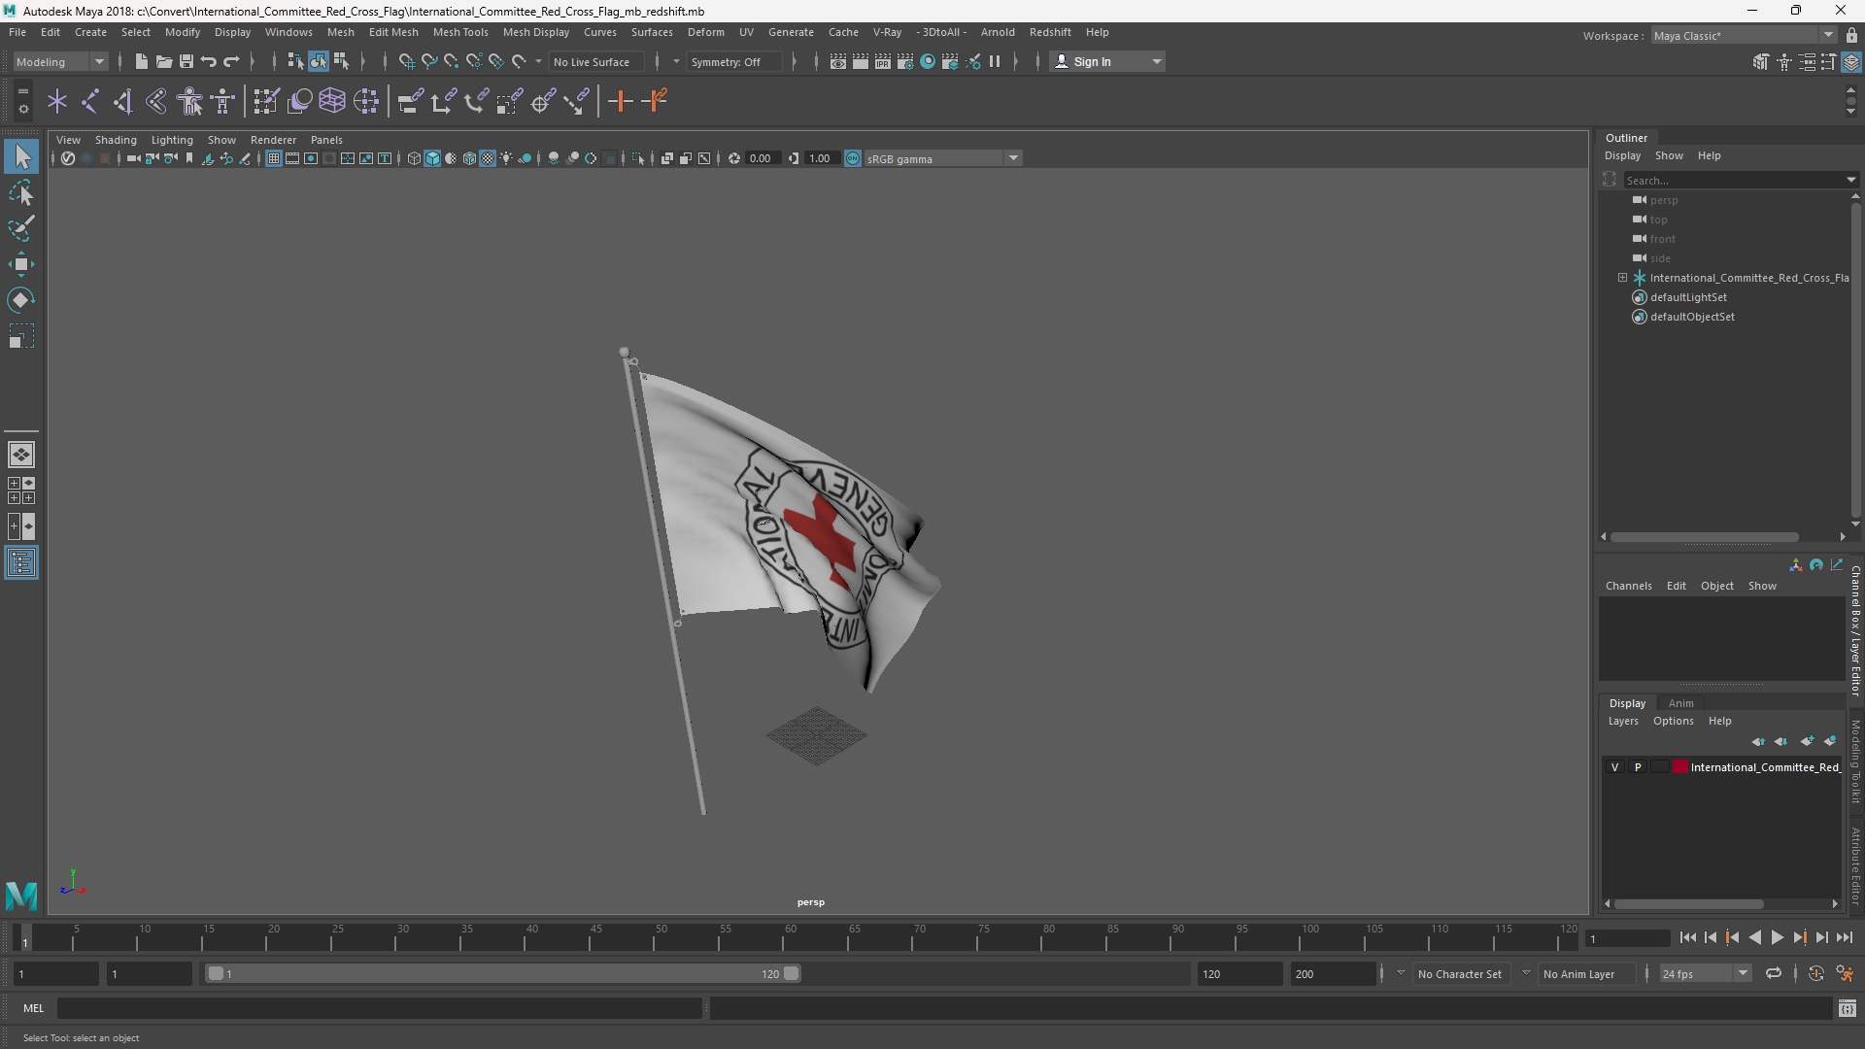Click the Outliner horizontal scrollbar
Viewport: 1865px width, 1049px height.
point(1705,537)
